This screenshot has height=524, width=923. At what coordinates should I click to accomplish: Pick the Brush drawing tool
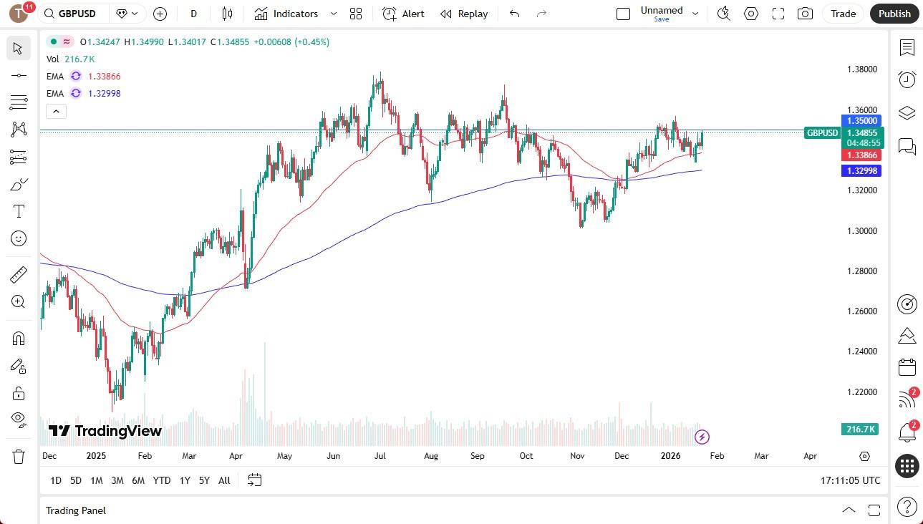coord(19,183)
